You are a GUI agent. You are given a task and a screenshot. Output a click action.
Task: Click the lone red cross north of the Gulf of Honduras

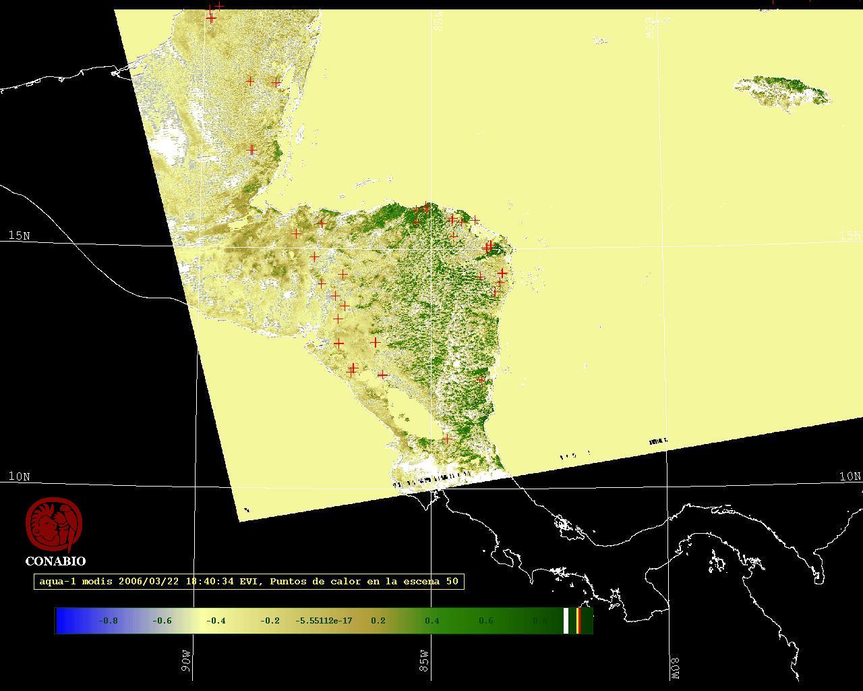click(x=252, y=149)
